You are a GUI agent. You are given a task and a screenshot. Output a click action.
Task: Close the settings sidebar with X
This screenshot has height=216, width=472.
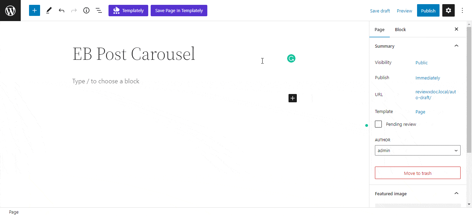pyautogui.click(x=456, y=29)
